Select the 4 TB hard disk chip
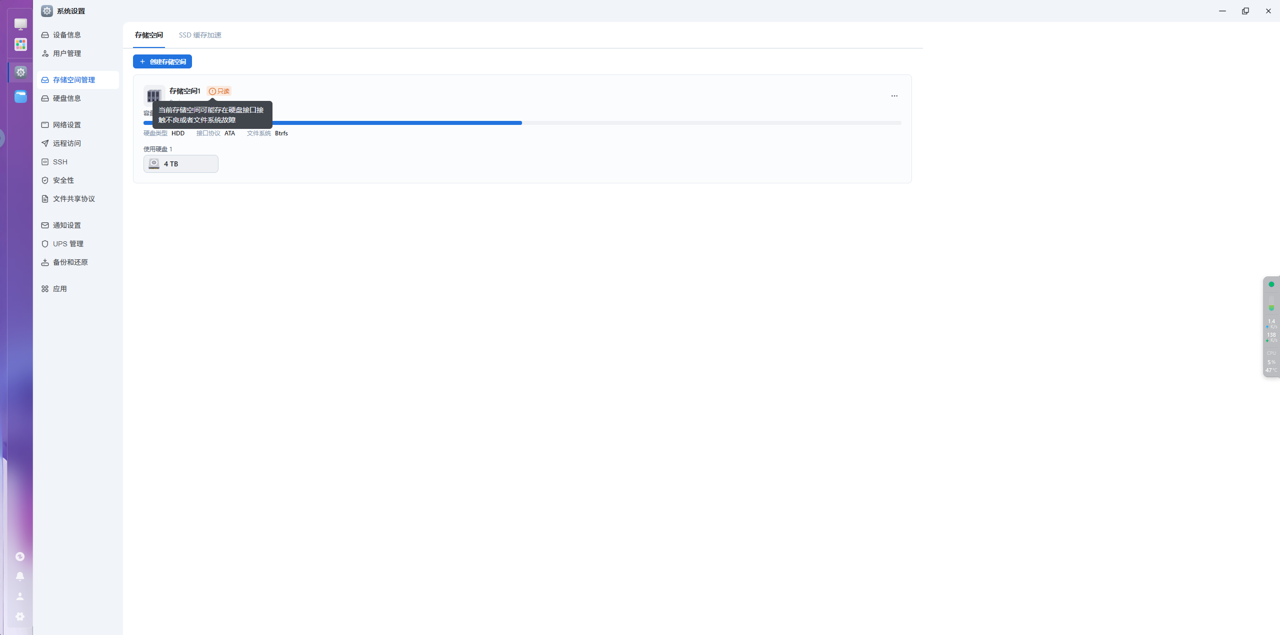1280x635 pixels. coord(180,164)
